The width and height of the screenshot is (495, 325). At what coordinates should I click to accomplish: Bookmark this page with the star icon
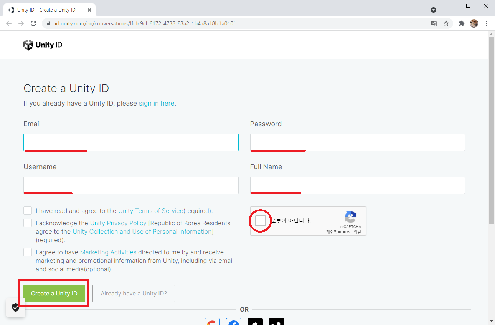(x=446, y=23)
